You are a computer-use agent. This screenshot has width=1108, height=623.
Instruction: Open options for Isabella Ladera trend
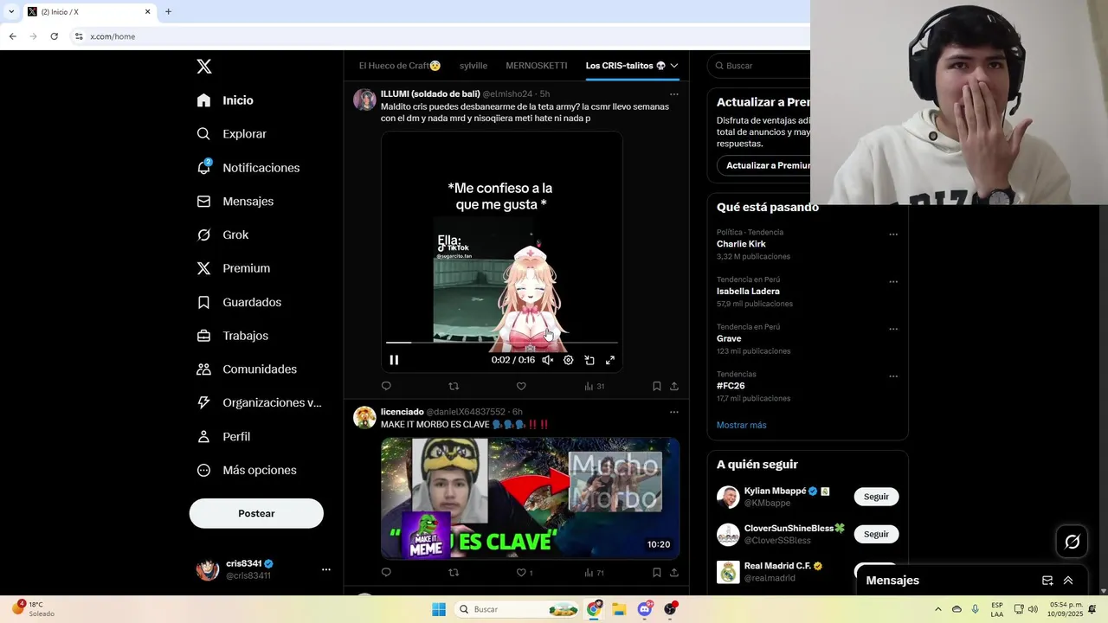[893, 281]
